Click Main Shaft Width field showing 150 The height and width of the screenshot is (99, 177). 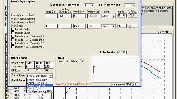coord(79,26)
